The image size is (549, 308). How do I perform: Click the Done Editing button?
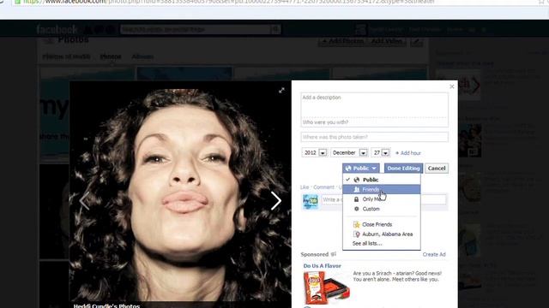[403, 169]
